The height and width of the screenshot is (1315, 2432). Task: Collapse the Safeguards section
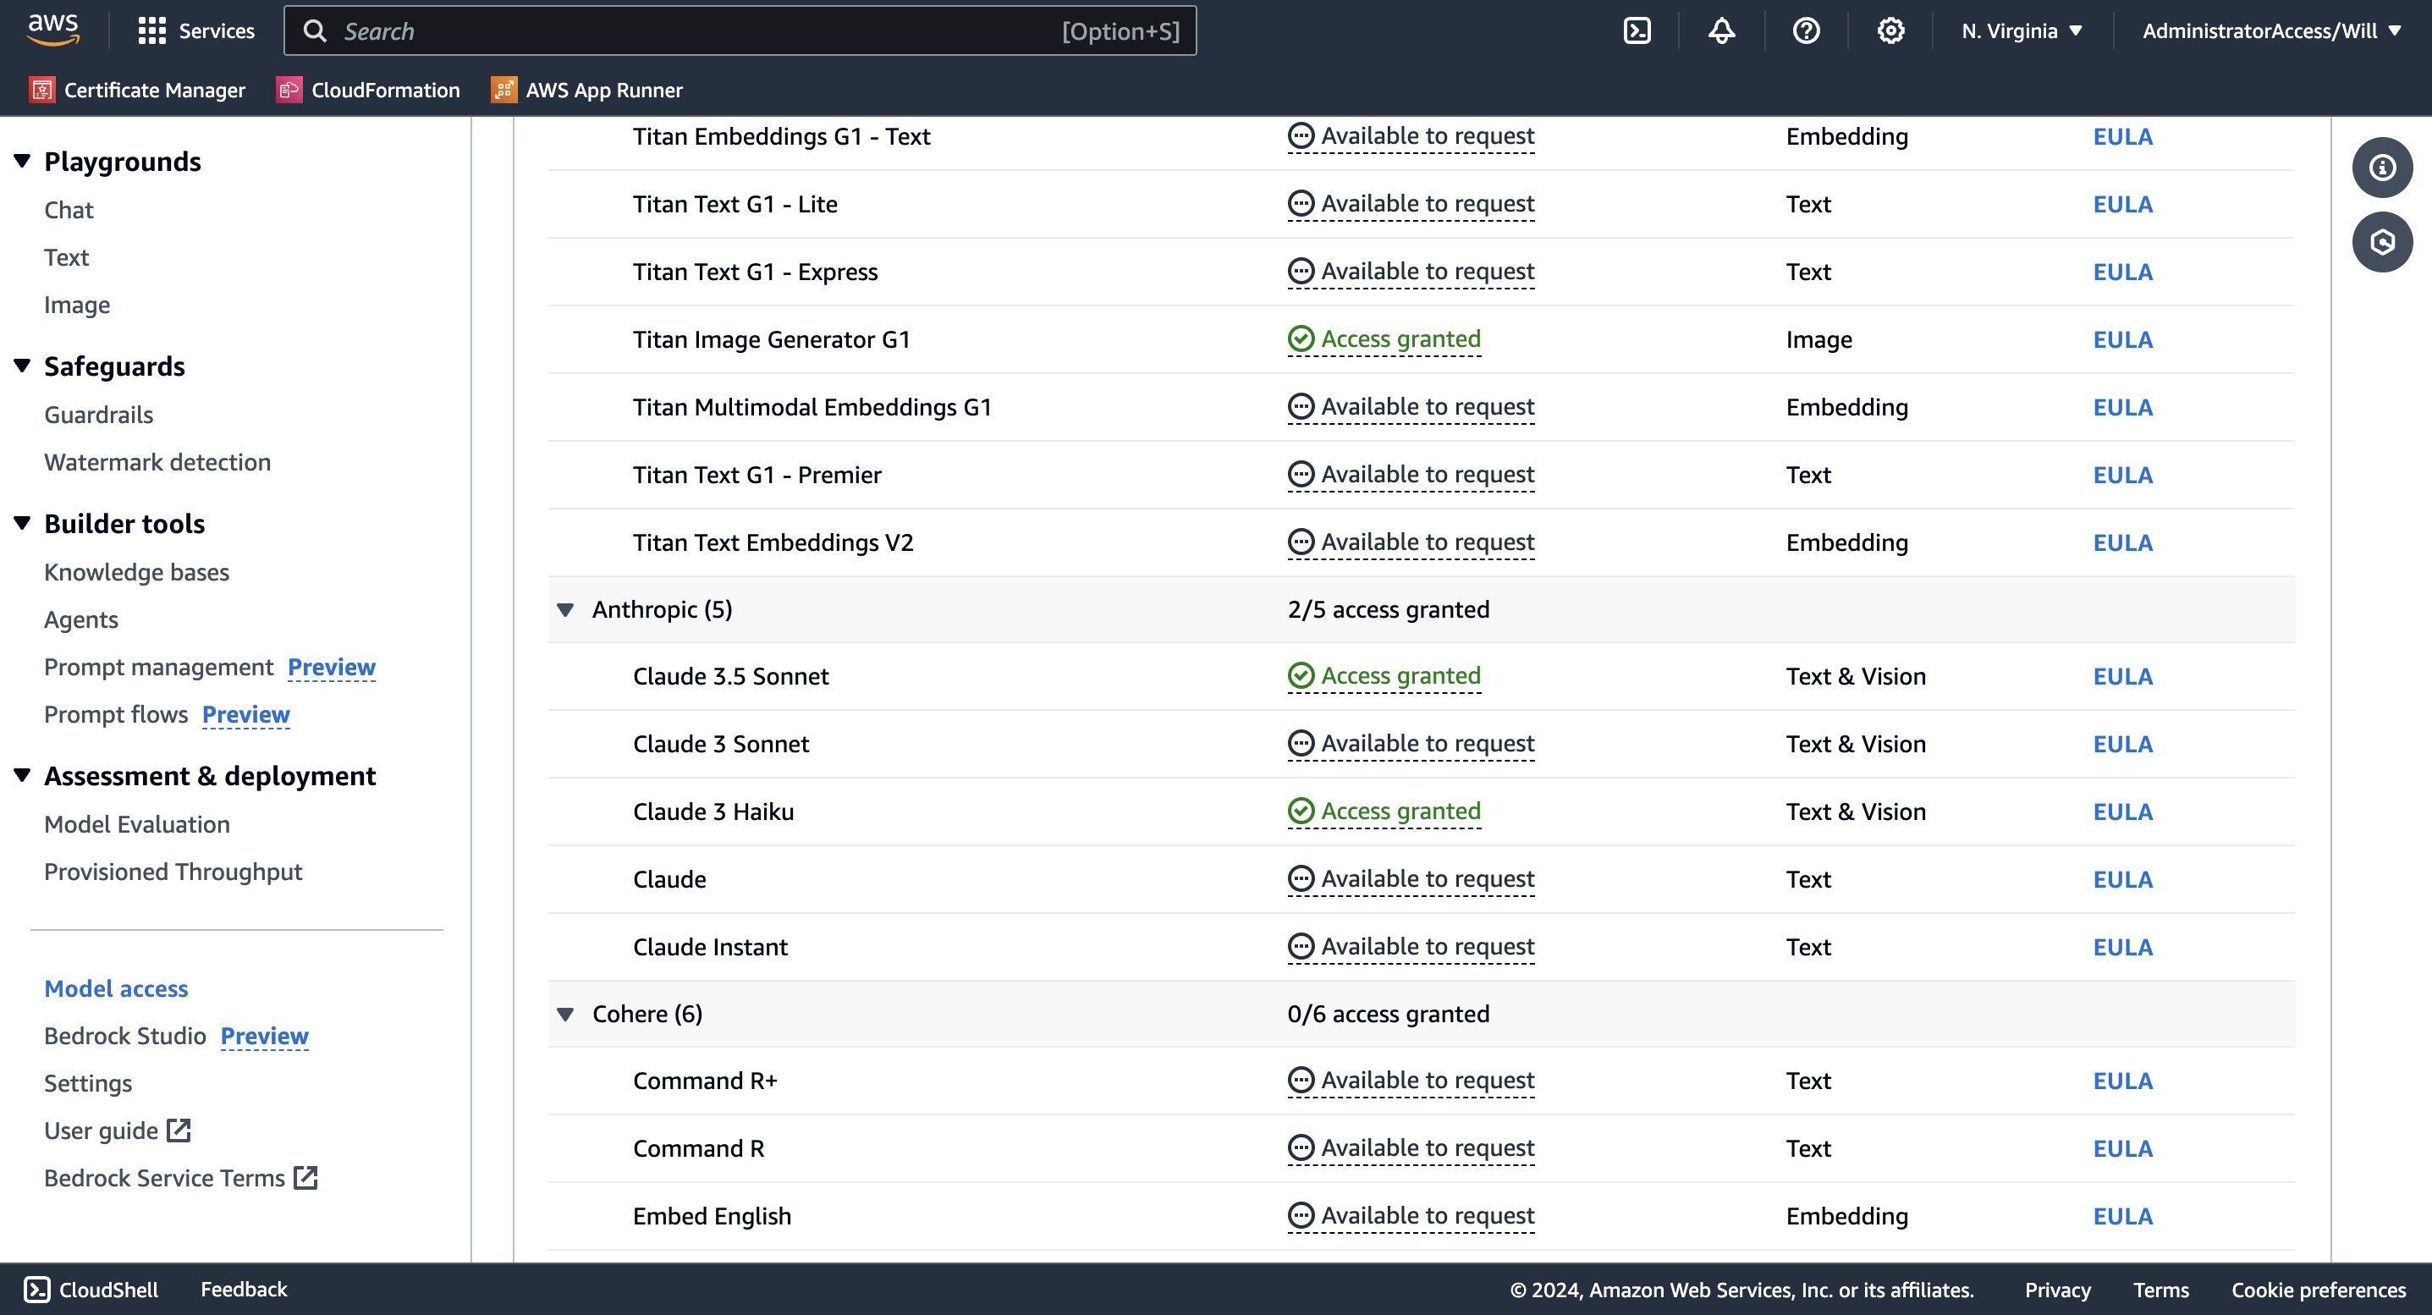coord(23,366)
